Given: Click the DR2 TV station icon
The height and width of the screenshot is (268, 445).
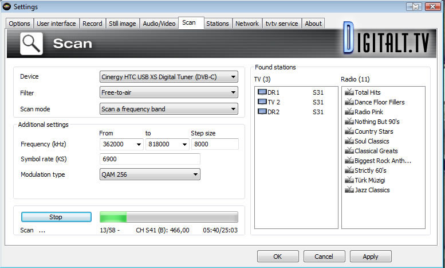Looking at the screenshot, I should [262, 112].
